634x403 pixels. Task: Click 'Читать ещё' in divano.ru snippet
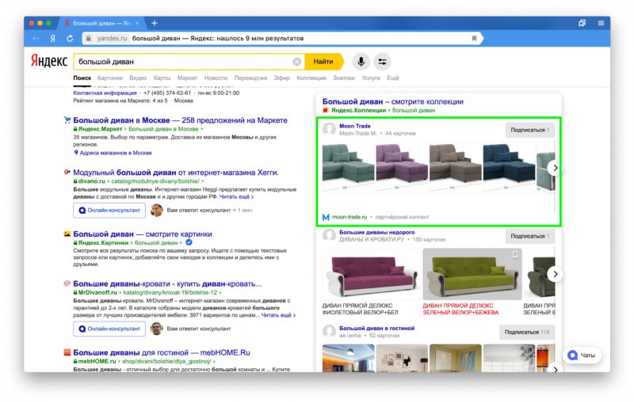pyautogui.click(x=236, y=196)
